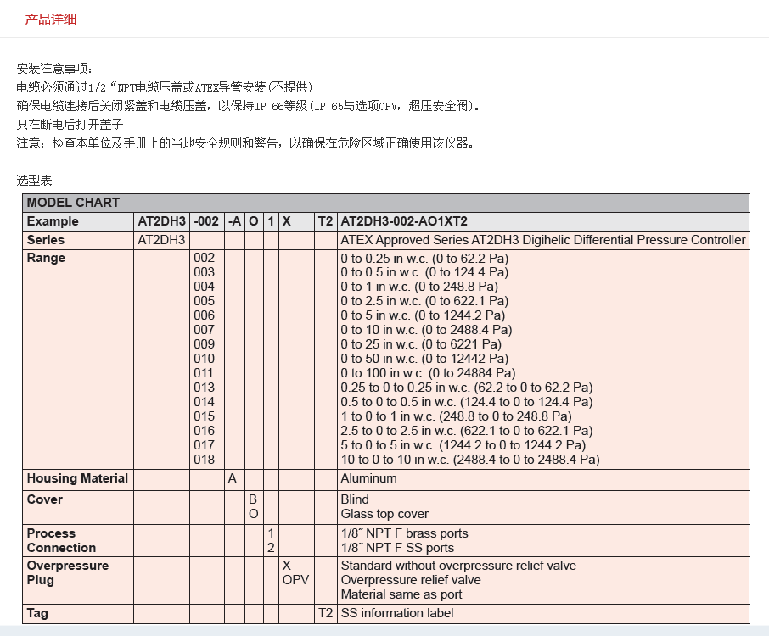Image resolution: width=769 pixels, height=636 pixels.
Task: Click the Material same as port text
Action: (401, 594)
